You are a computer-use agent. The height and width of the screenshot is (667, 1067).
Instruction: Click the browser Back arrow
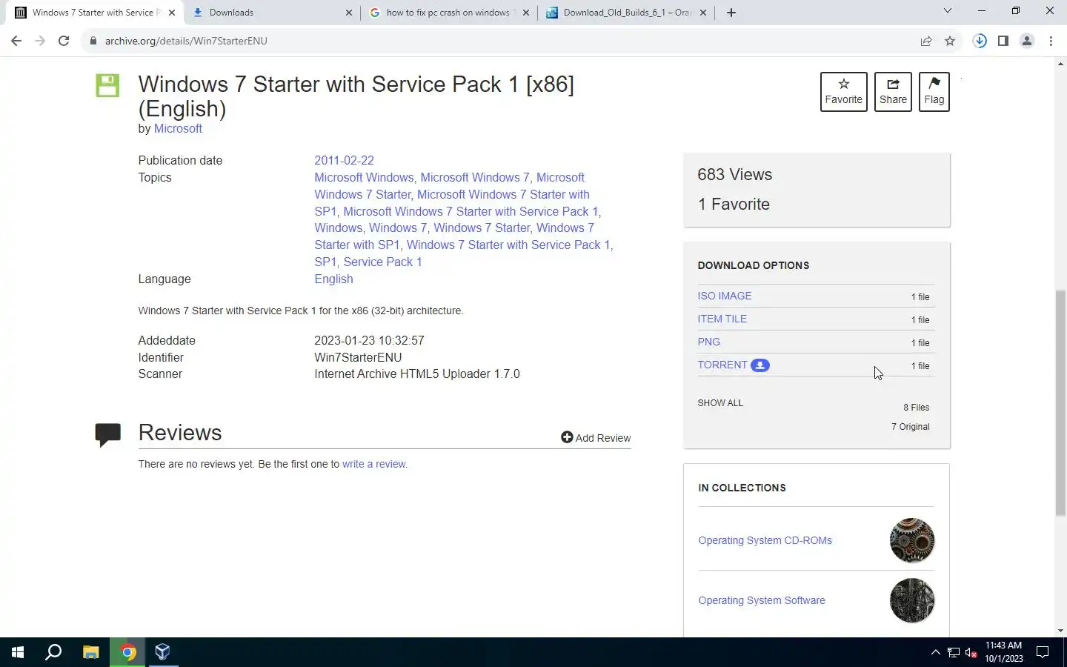coord(16,41)
